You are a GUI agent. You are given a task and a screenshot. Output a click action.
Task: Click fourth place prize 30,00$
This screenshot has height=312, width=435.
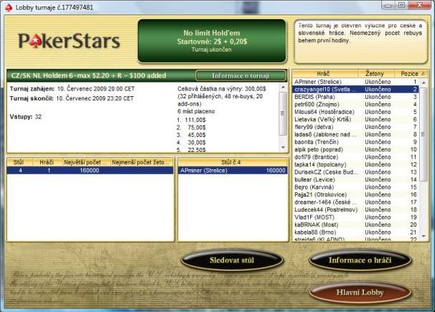(x=197, y=143)
